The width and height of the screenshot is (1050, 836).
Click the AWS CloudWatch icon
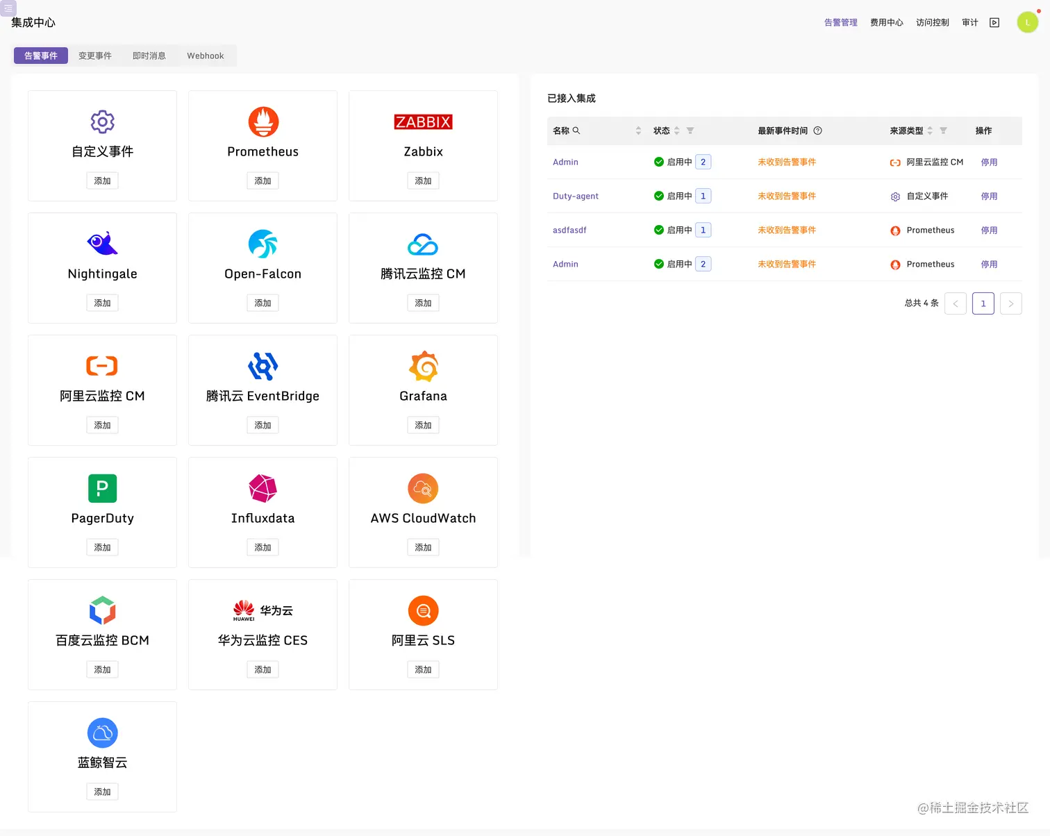tap(423, 488)
